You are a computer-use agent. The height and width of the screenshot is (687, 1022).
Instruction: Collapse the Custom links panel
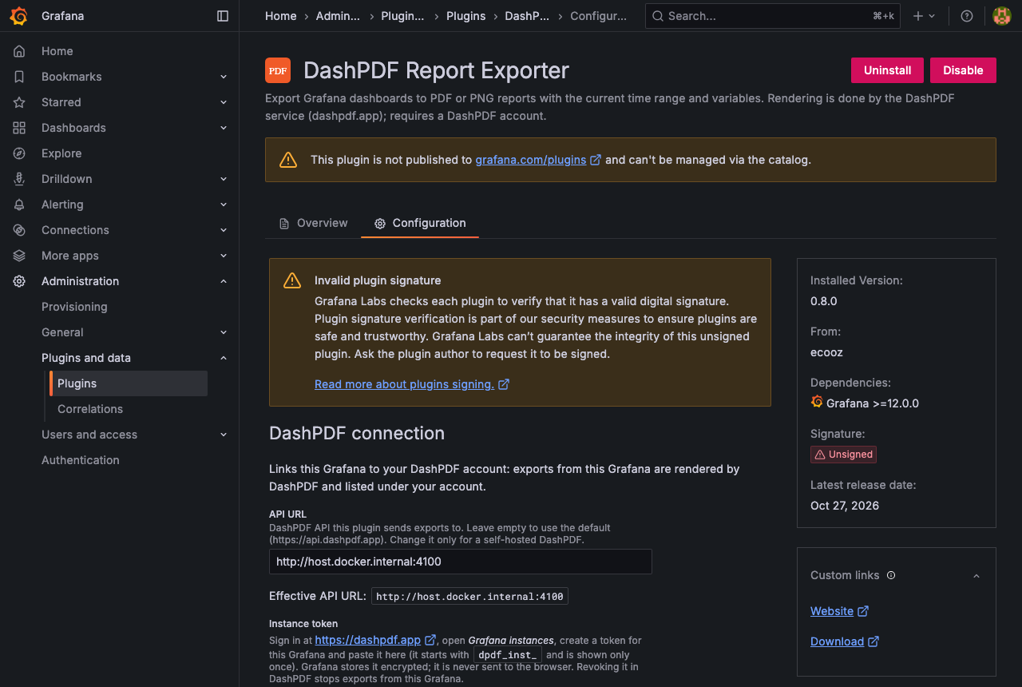[976, 576]
